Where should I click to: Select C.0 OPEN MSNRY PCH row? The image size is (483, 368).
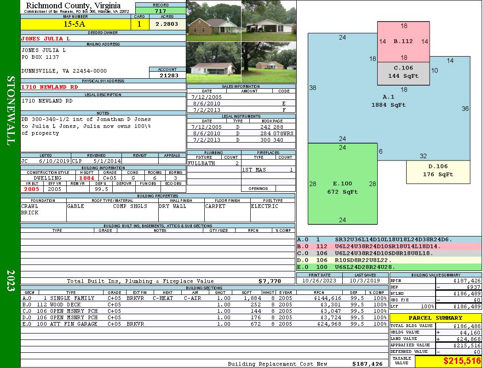(x=204, y=311)
